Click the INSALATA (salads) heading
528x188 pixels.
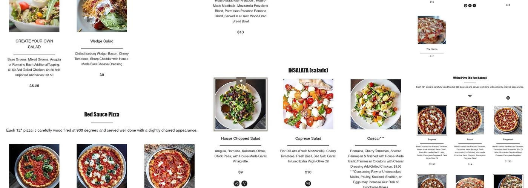(x=308, y=70)
